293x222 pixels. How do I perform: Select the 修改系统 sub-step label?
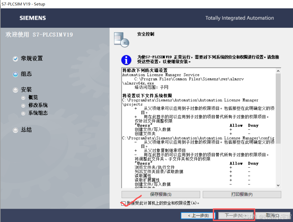pos(38,105)
